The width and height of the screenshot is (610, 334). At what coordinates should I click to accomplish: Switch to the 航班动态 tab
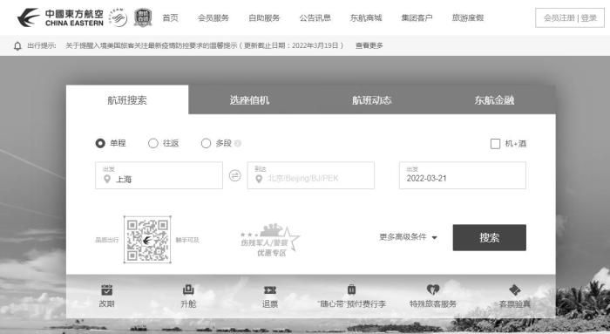point(371,99)
